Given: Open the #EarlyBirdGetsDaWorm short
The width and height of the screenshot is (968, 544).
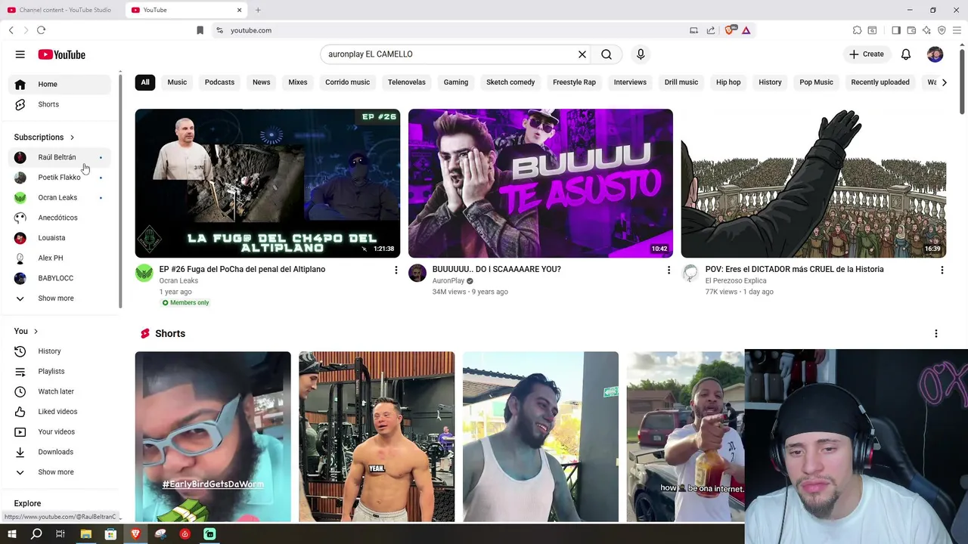Looking at the screenshot, I should [x=213, y=437].
